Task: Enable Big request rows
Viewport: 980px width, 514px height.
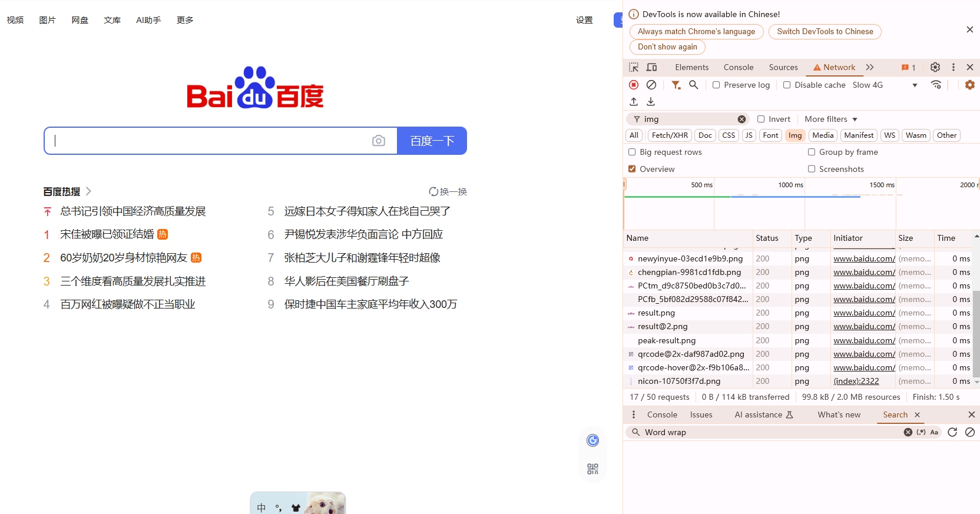Action: (x=632, y=152)
